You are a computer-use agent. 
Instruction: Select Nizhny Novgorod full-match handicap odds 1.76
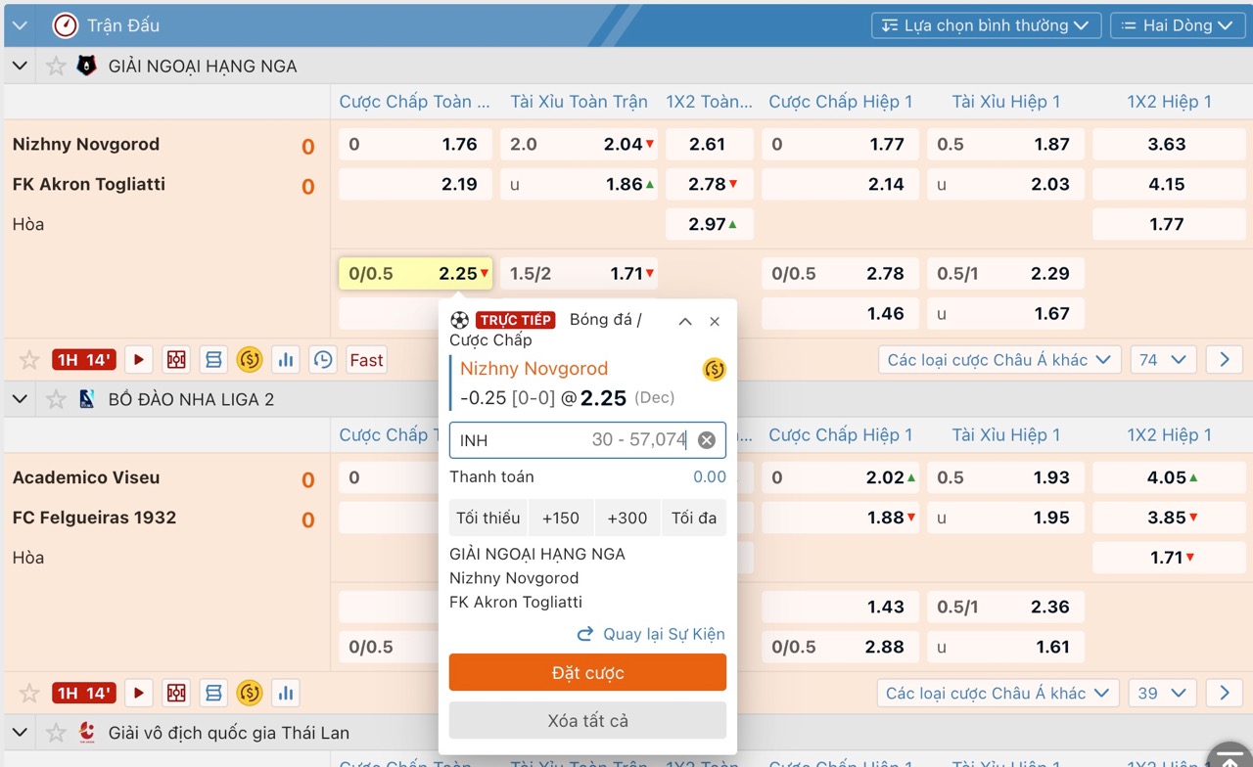click(x=416, y=145)
